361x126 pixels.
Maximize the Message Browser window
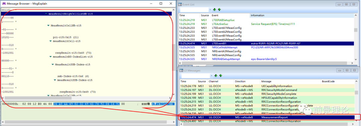coord(161,3)
